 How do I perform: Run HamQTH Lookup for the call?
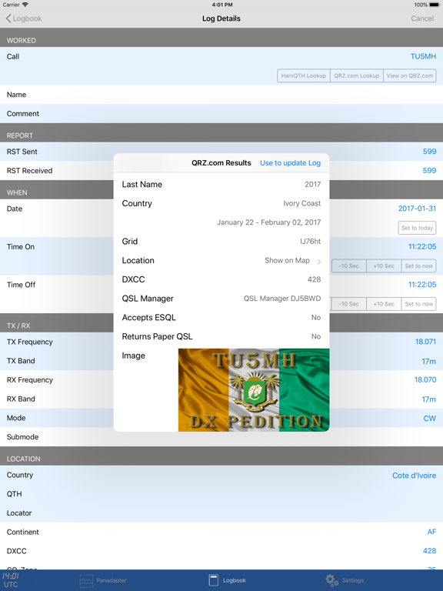(x=304, y=75)
